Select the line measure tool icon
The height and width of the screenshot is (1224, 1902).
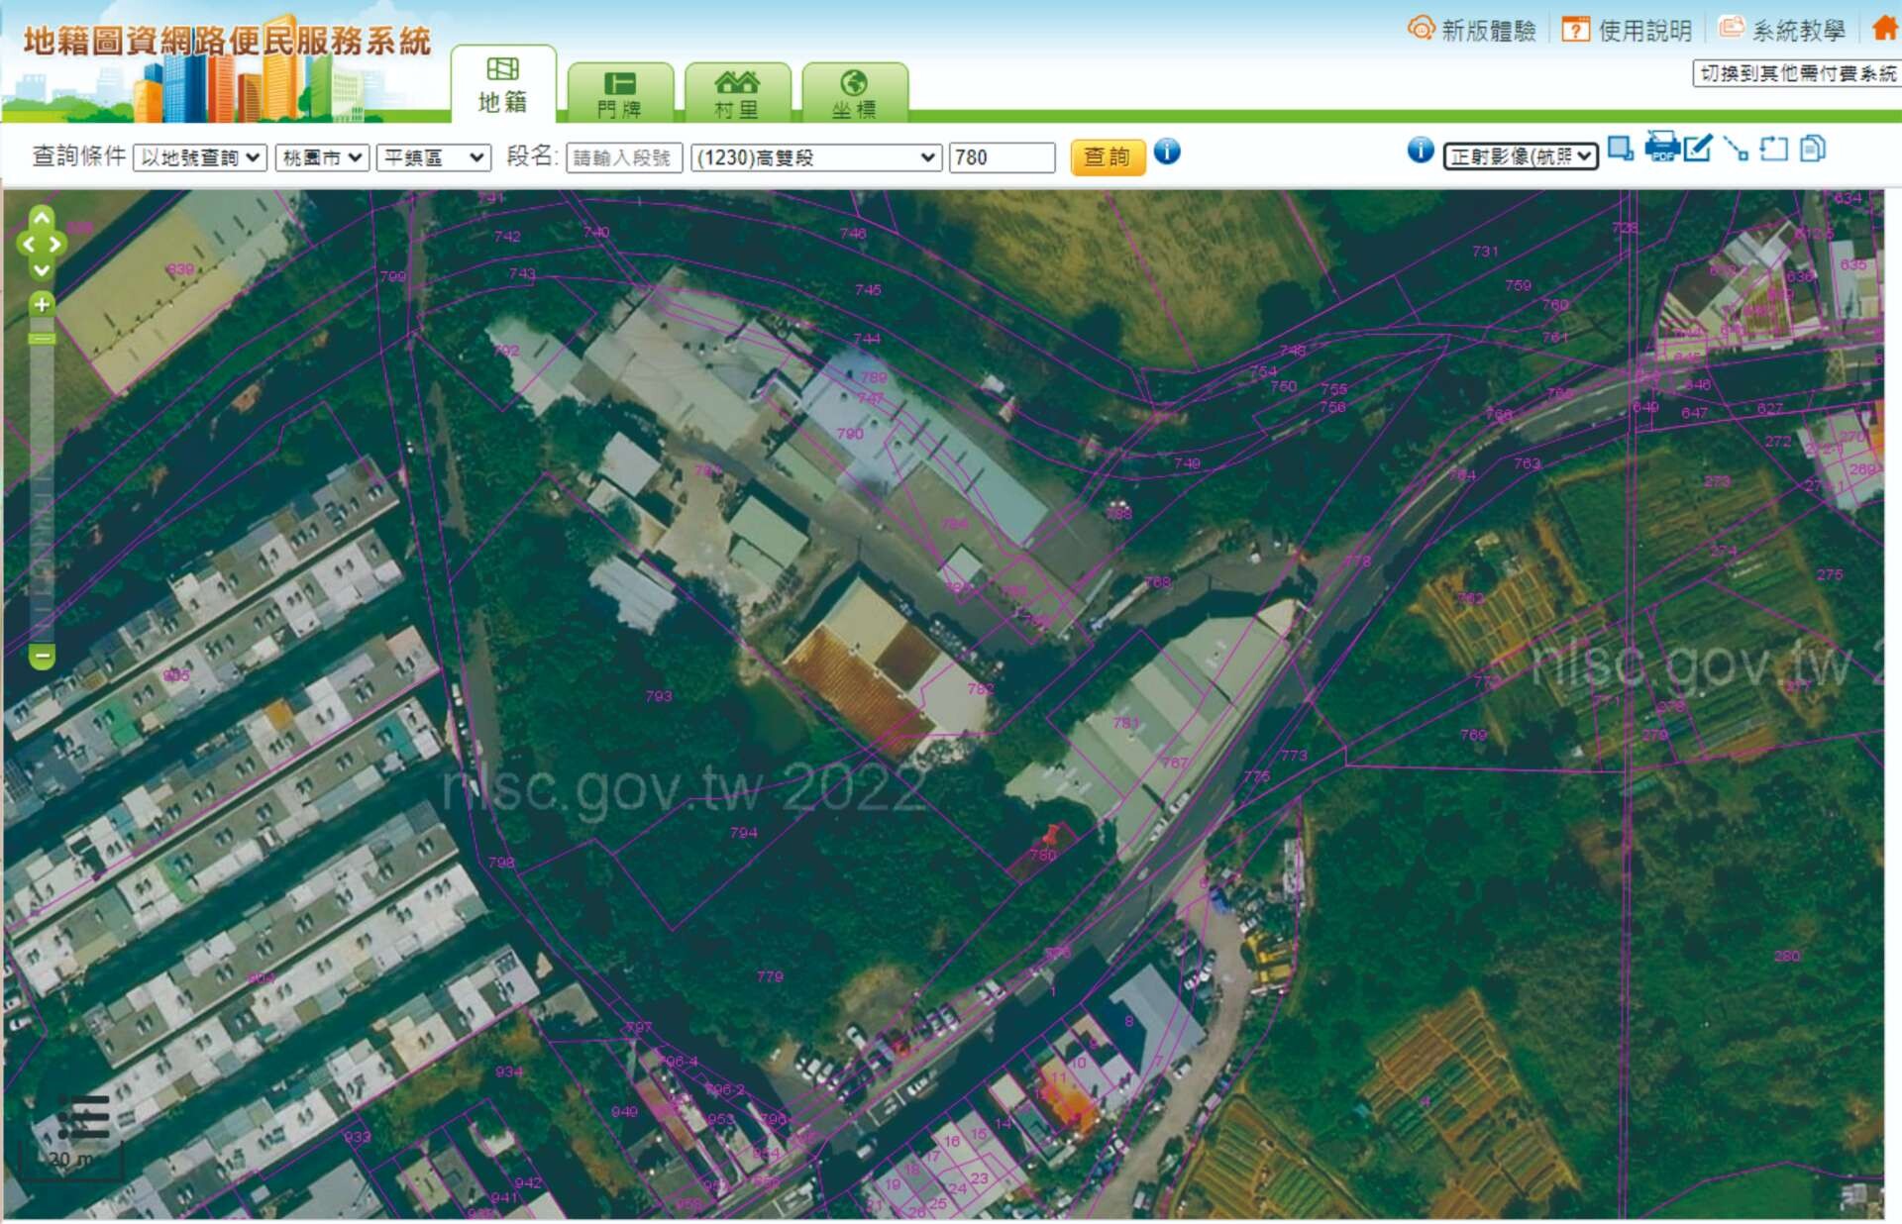pyautogui.click(x=1736, y=150)
